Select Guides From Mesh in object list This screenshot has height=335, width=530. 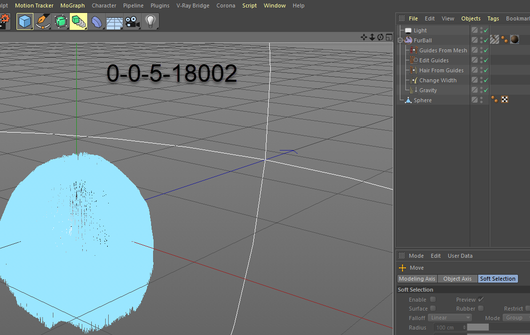point(443,50)
